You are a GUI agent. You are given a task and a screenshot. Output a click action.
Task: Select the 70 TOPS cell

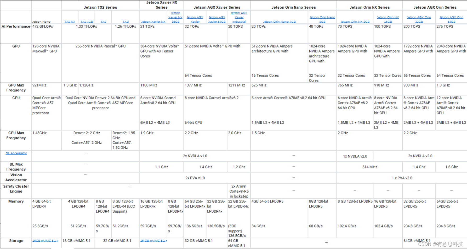tap(345, 26)
